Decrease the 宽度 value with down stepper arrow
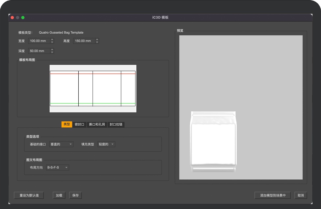 (52, 43)
